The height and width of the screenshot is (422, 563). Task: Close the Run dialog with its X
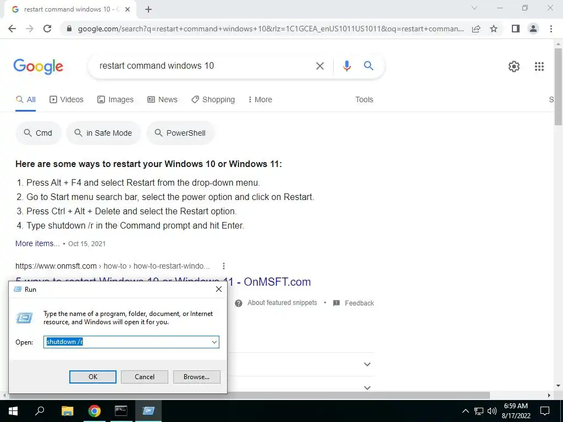pos(219,289)
